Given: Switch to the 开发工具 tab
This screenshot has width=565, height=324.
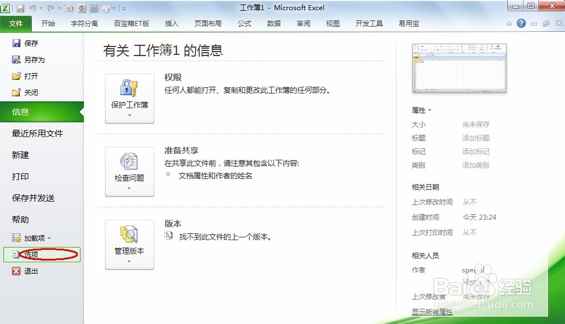Looking at the screenshot, I should click(x=369, y=24).
